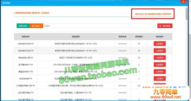
Task: Click the item name 3级幻兽天赋包*10
Action: tap(25, 99)
